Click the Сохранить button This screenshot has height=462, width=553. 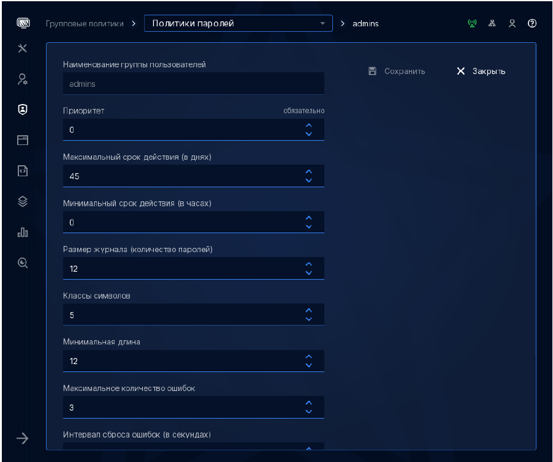click(x=397, y=72)
